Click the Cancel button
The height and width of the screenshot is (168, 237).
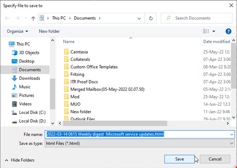(x=215, y=159)
